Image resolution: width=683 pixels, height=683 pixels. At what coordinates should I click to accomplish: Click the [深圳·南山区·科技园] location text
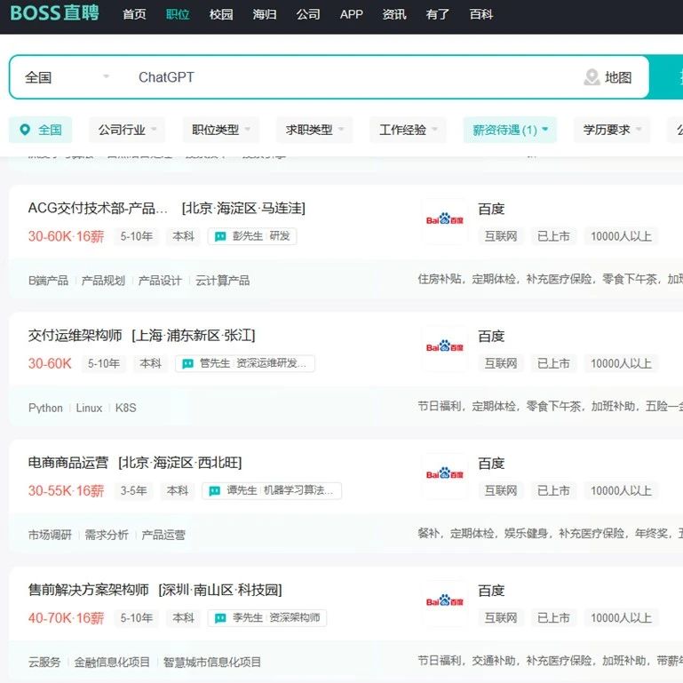[x=220, y=590]
